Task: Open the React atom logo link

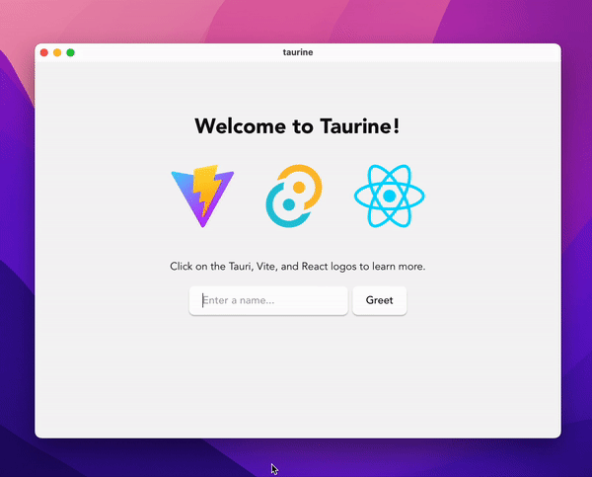Action: 390,197
